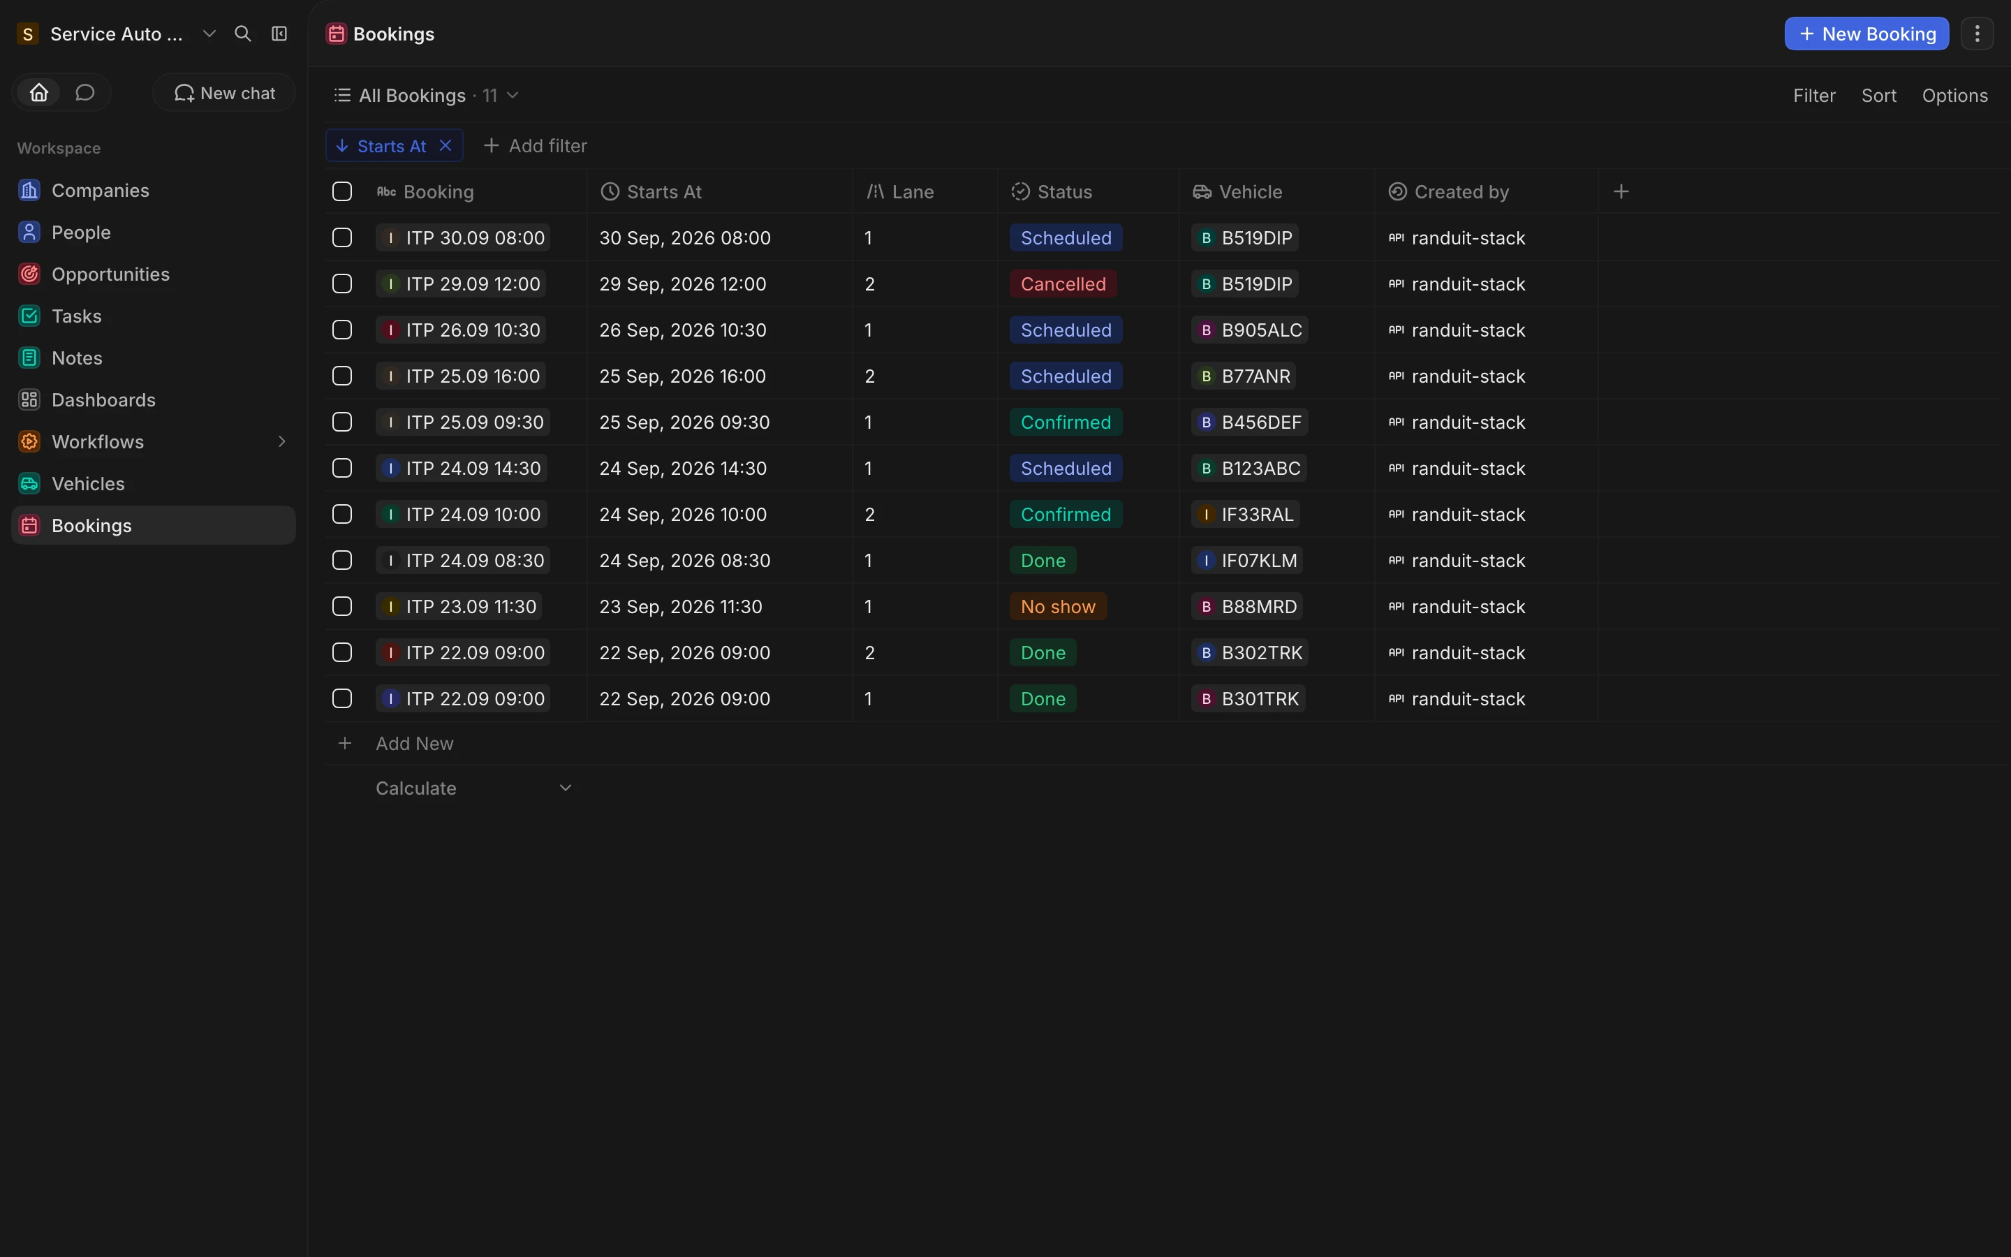Image resolution: width=2011 pixels, height=1257 pixels.
Task: Click the B905ALC vehicle chip
Action: coord(1250,330)
